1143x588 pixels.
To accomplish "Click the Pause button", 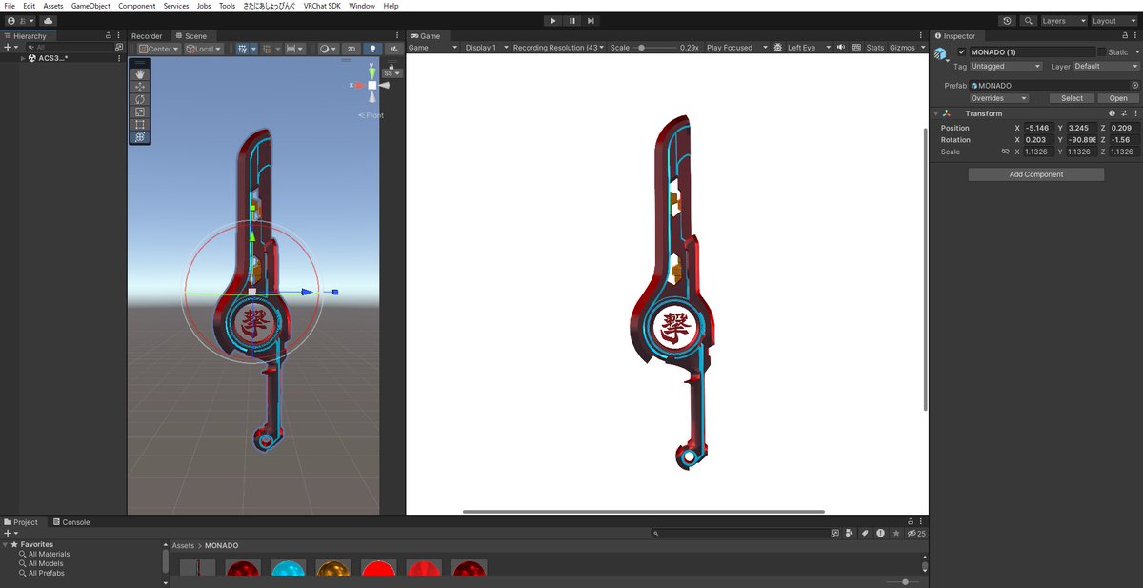I will point(571,20).
